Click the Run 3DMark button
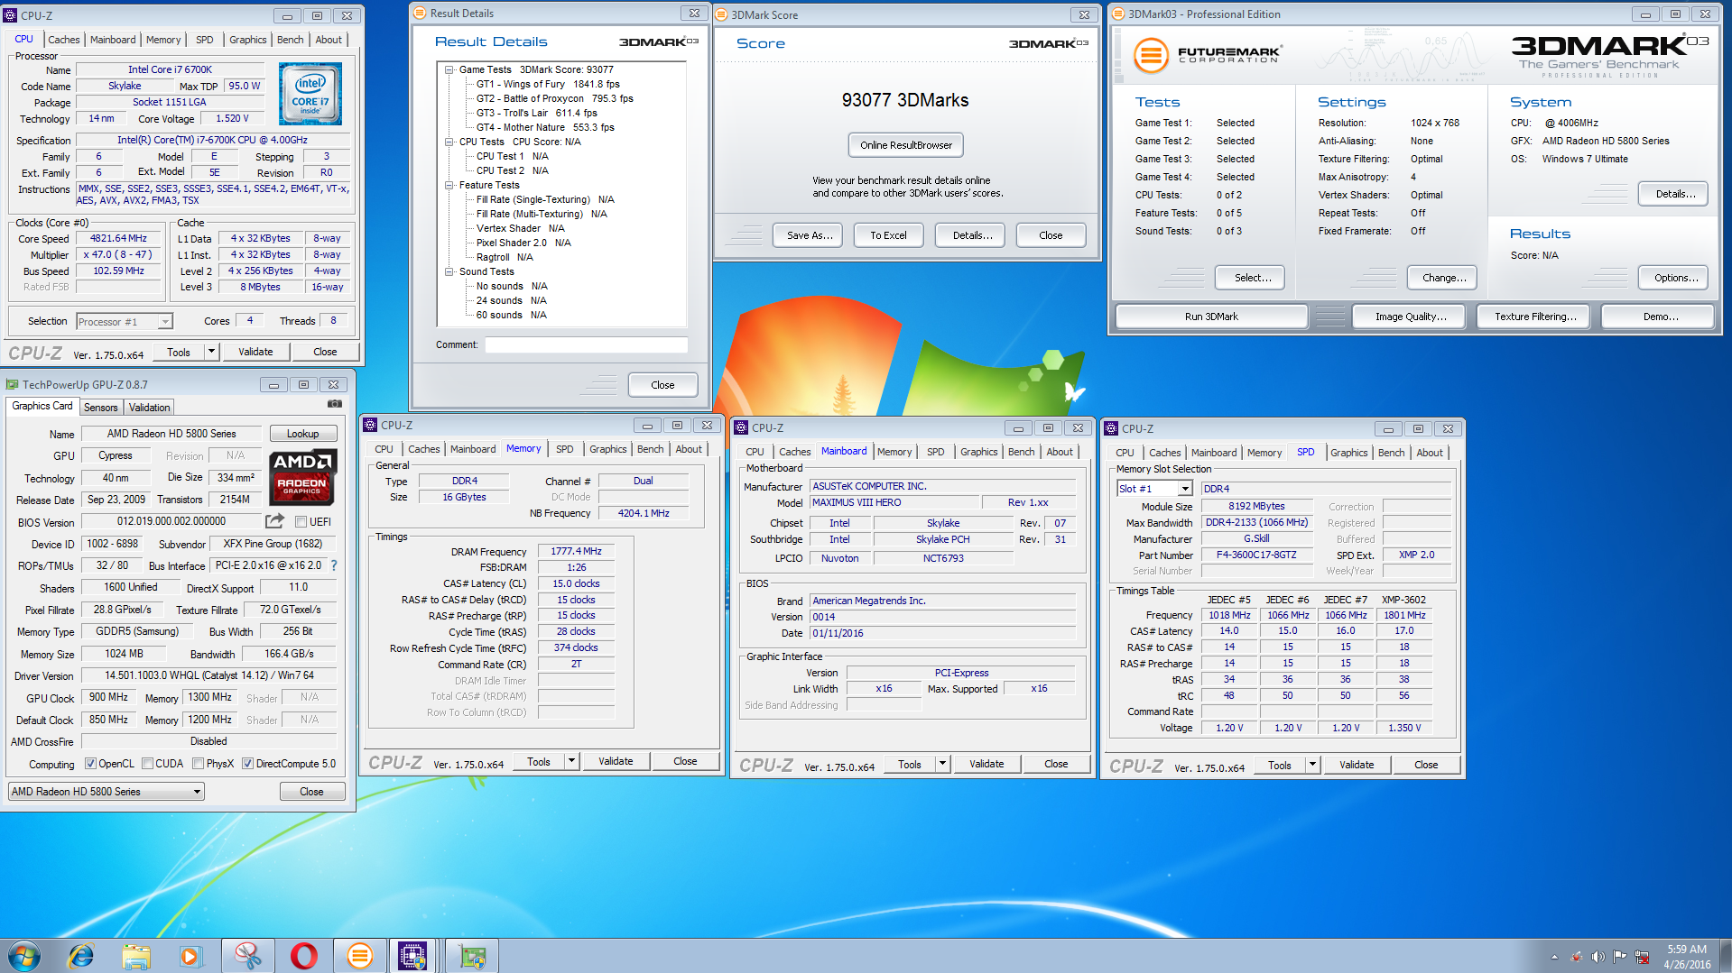The height and width of the screenshot is (973, 1732). coord(1211,317)
